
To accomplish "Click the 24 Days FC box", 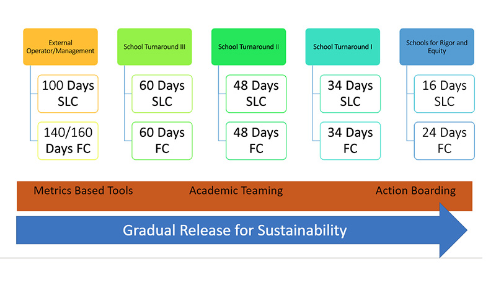I will tap(445, 141).
